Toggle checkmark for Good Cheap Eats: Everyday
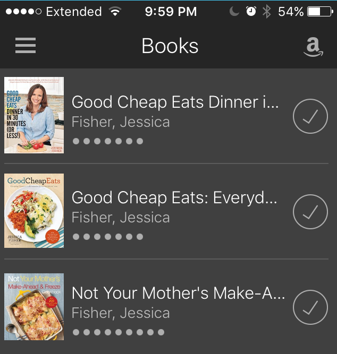This screenshot has width=337, height=354. click(310, 212)
